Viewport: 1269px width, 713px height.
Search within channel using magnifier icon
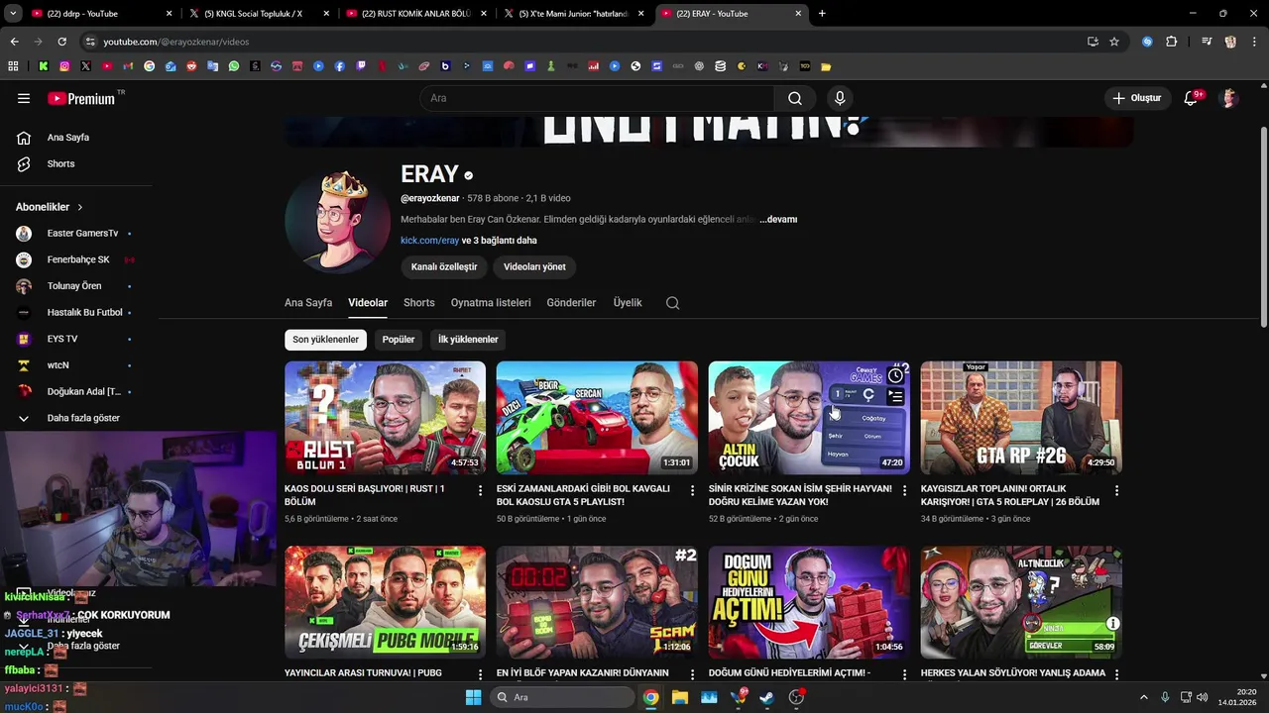(672, 303)
